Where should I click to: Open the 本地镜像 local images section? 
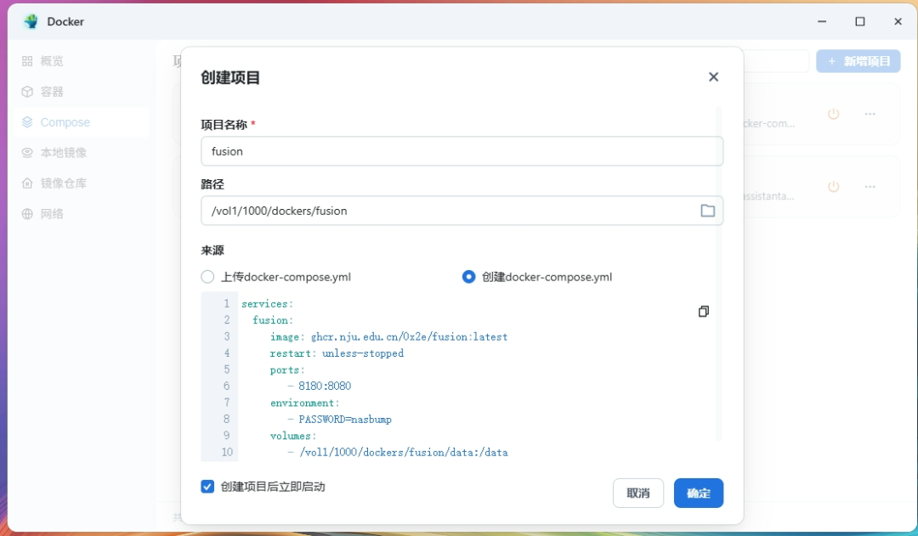(x=82, y=153)
